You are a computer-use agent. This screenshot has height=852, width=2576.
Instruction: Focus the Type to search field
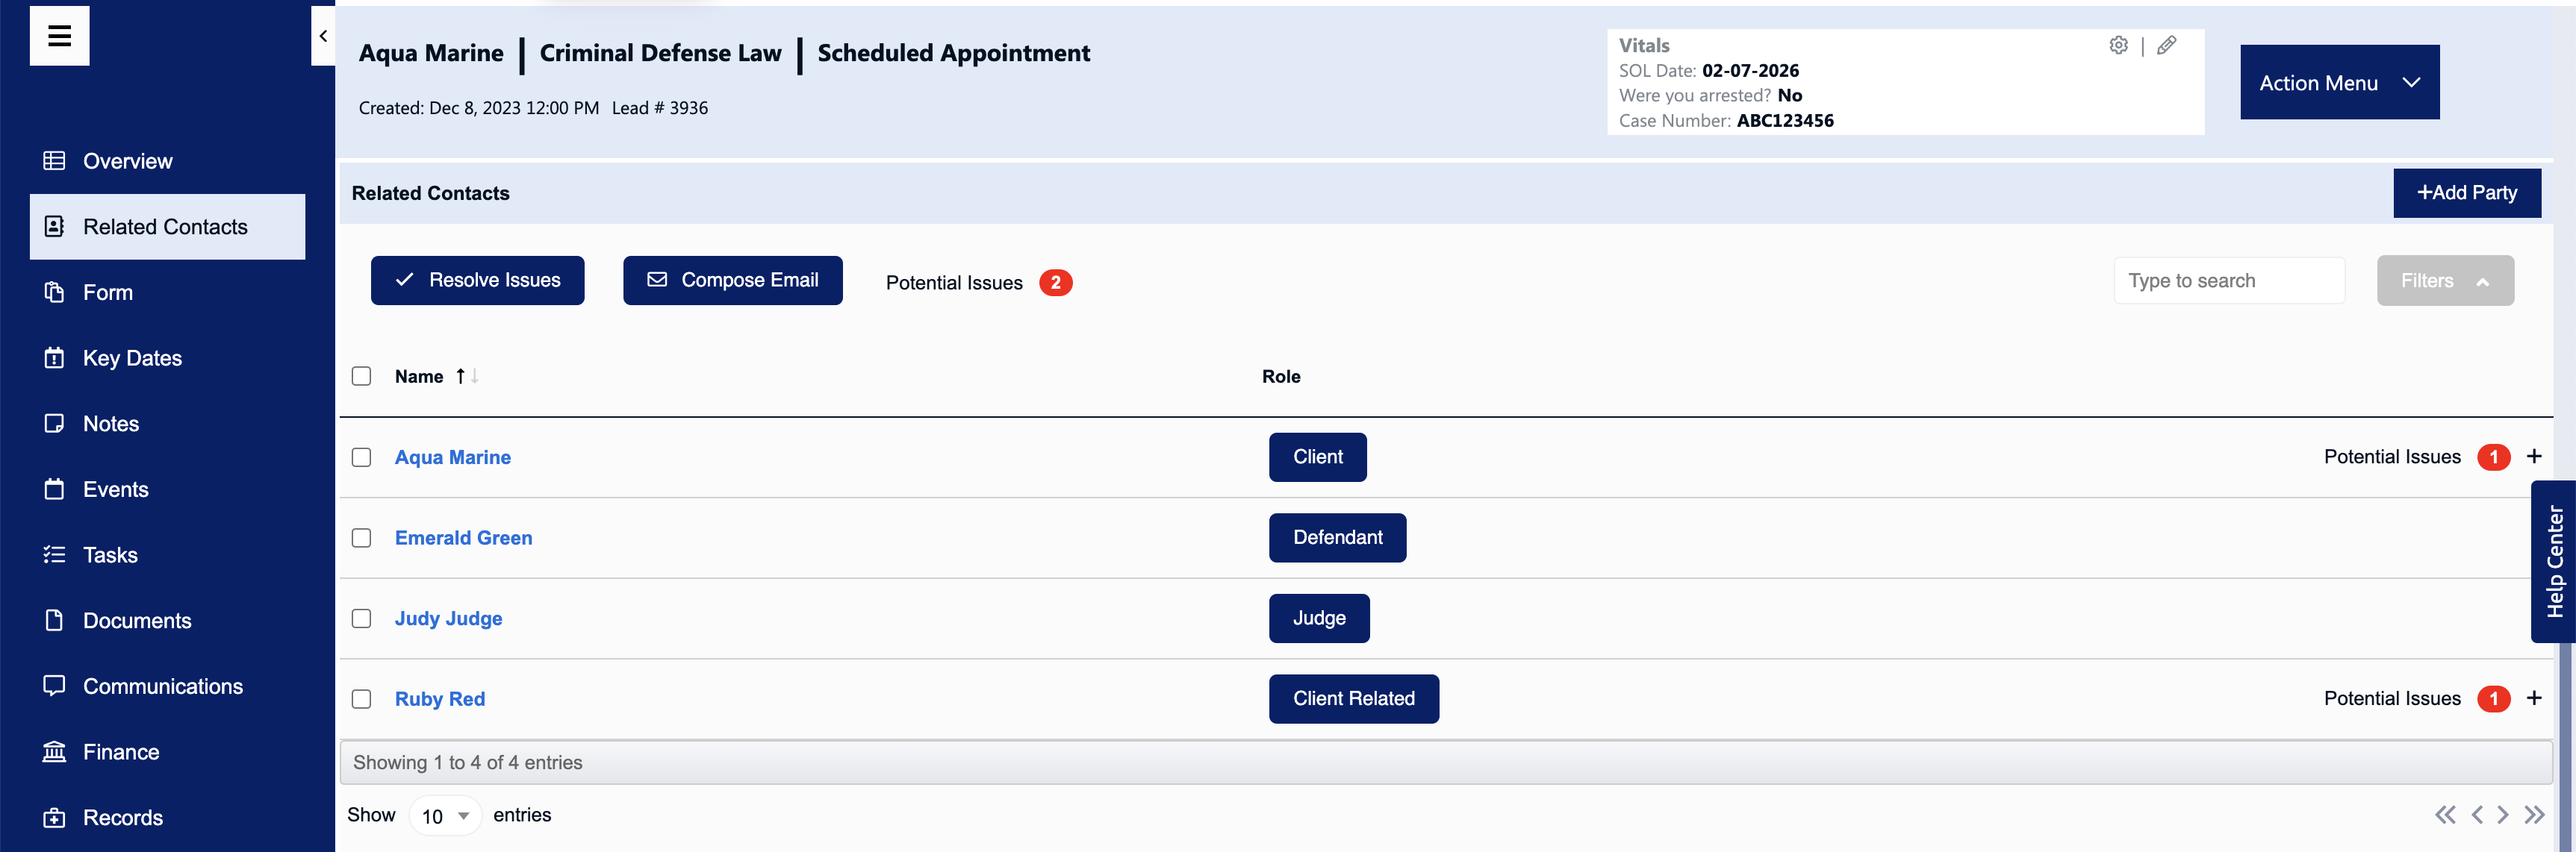2229,281
